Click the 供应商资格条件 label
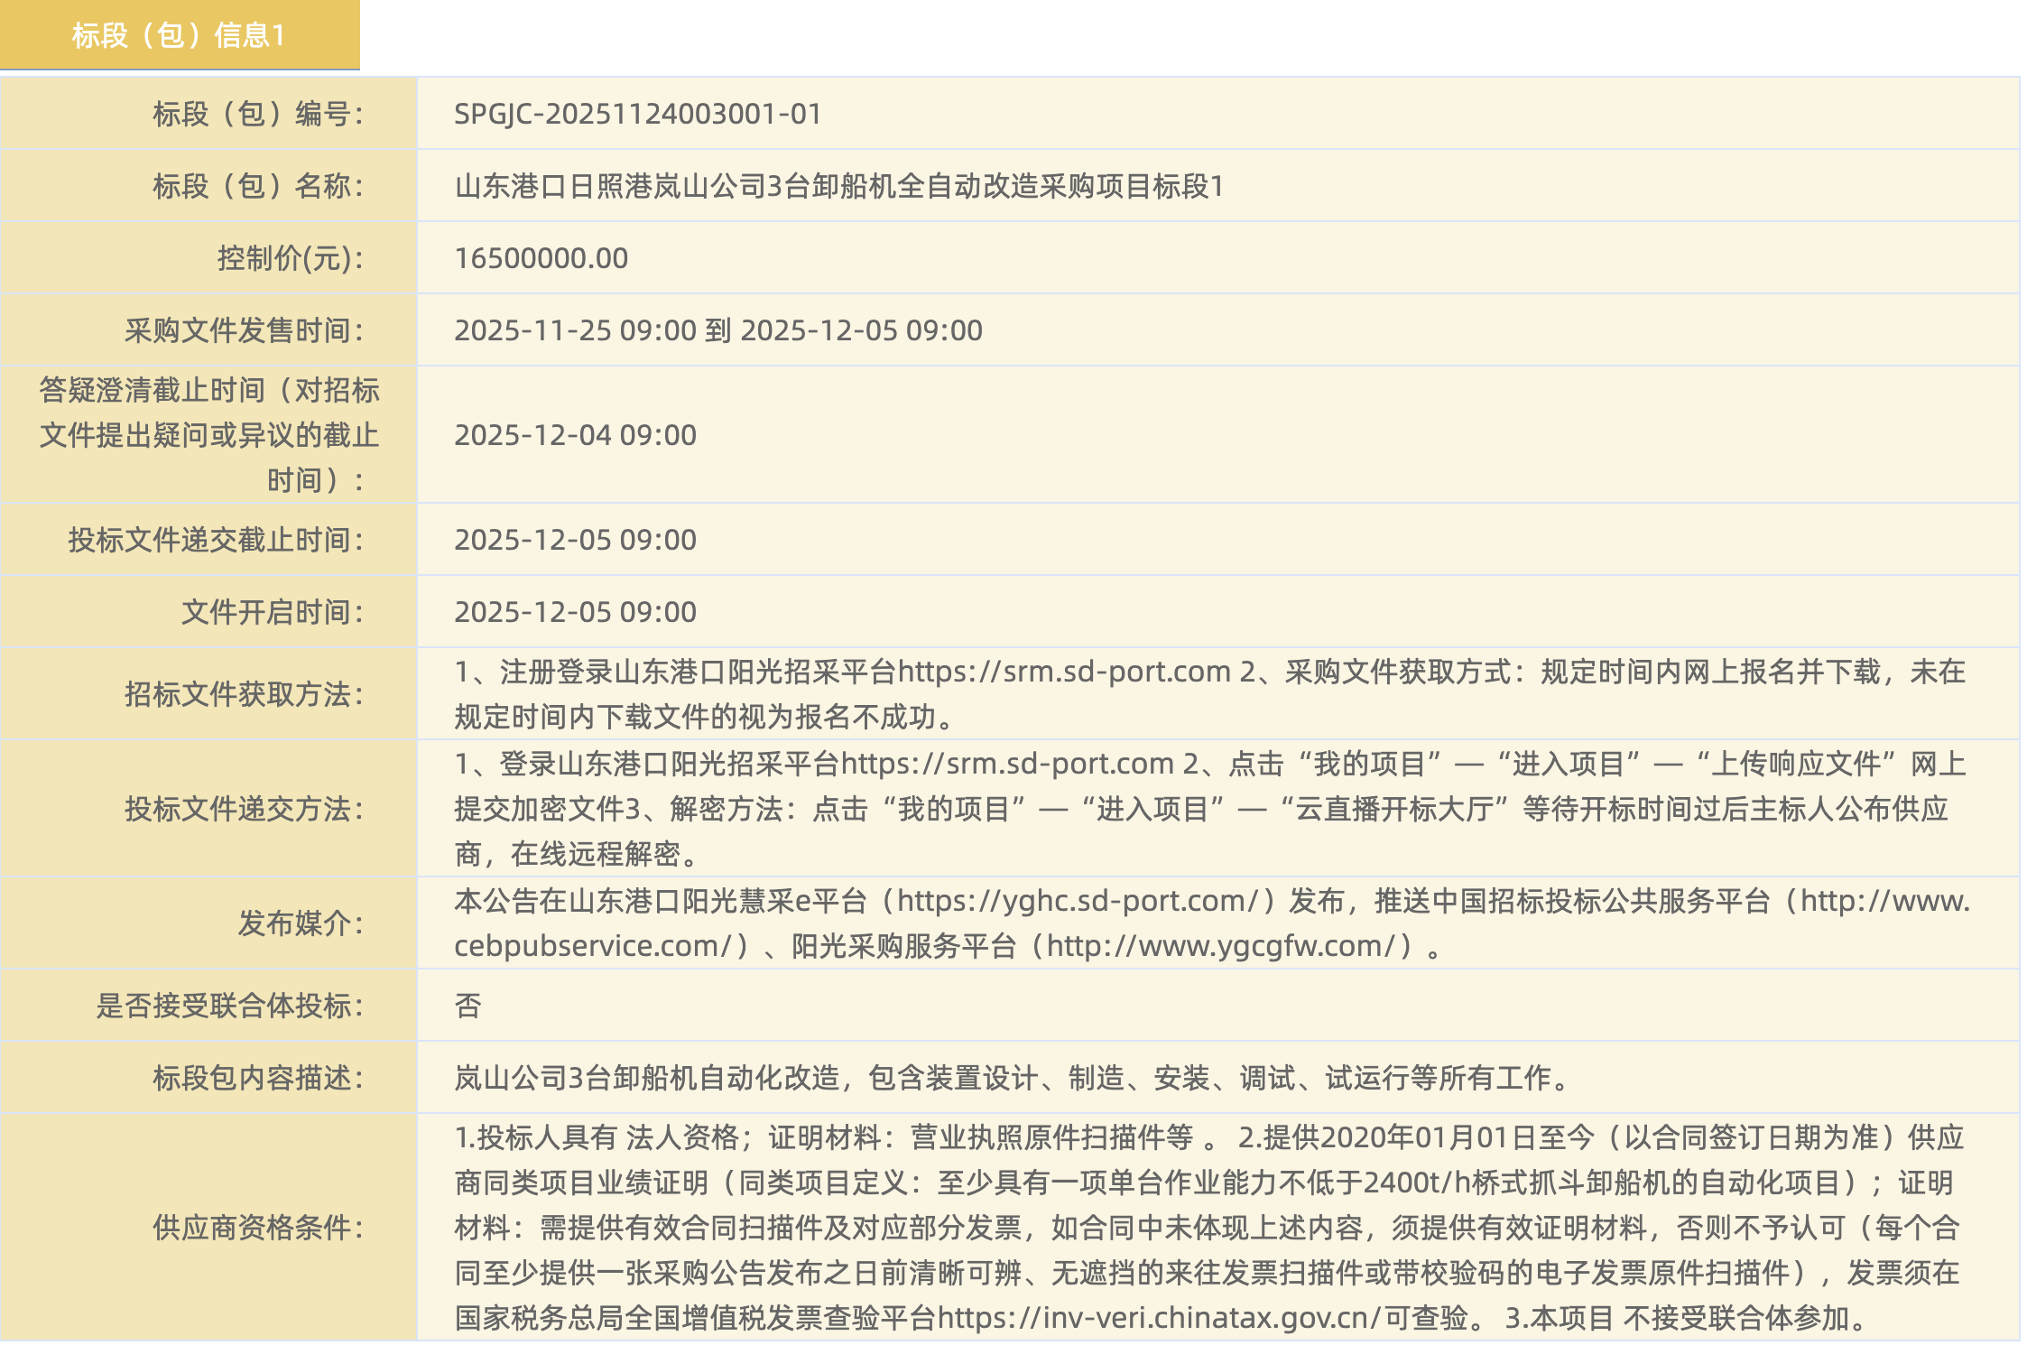This screenshot has height=1345, width=2027. click(258, 1228)
